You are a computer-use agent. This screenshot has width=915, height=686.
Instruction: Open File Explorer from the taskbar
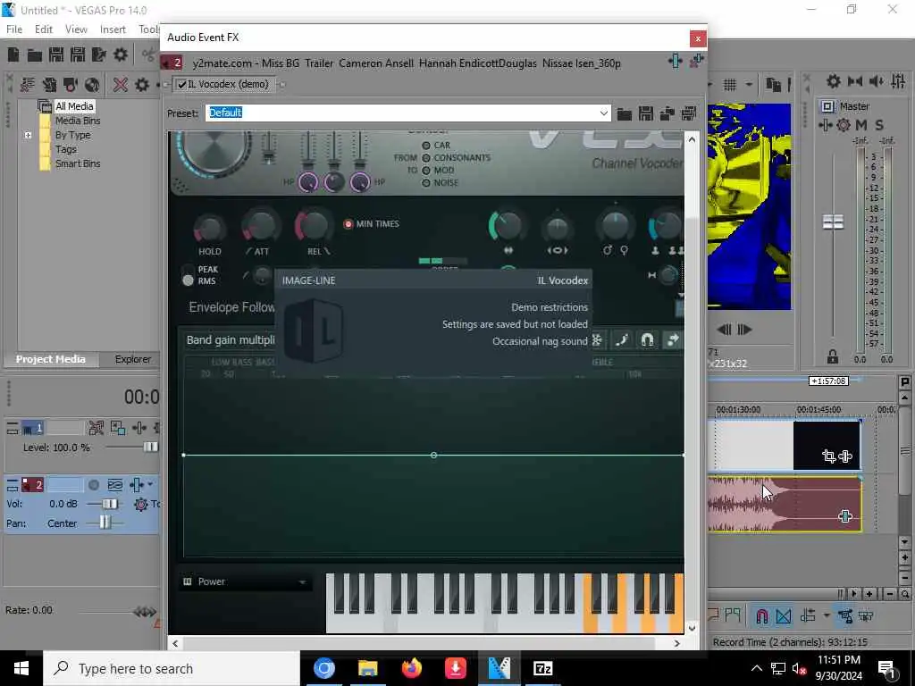pyautogui.click(x=367, y=668)
